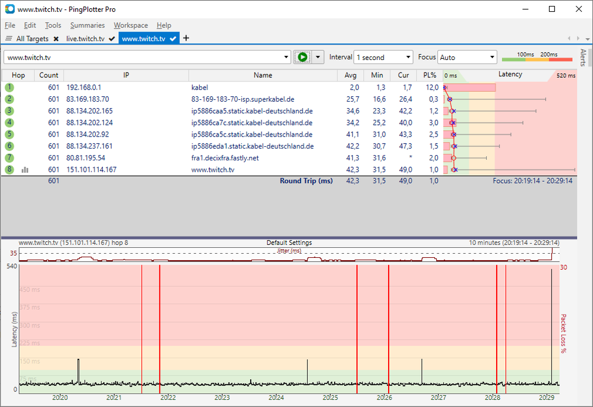Switch to the All Targets tab
This screenshot has width=593, height=407.
tap(32, 39)
